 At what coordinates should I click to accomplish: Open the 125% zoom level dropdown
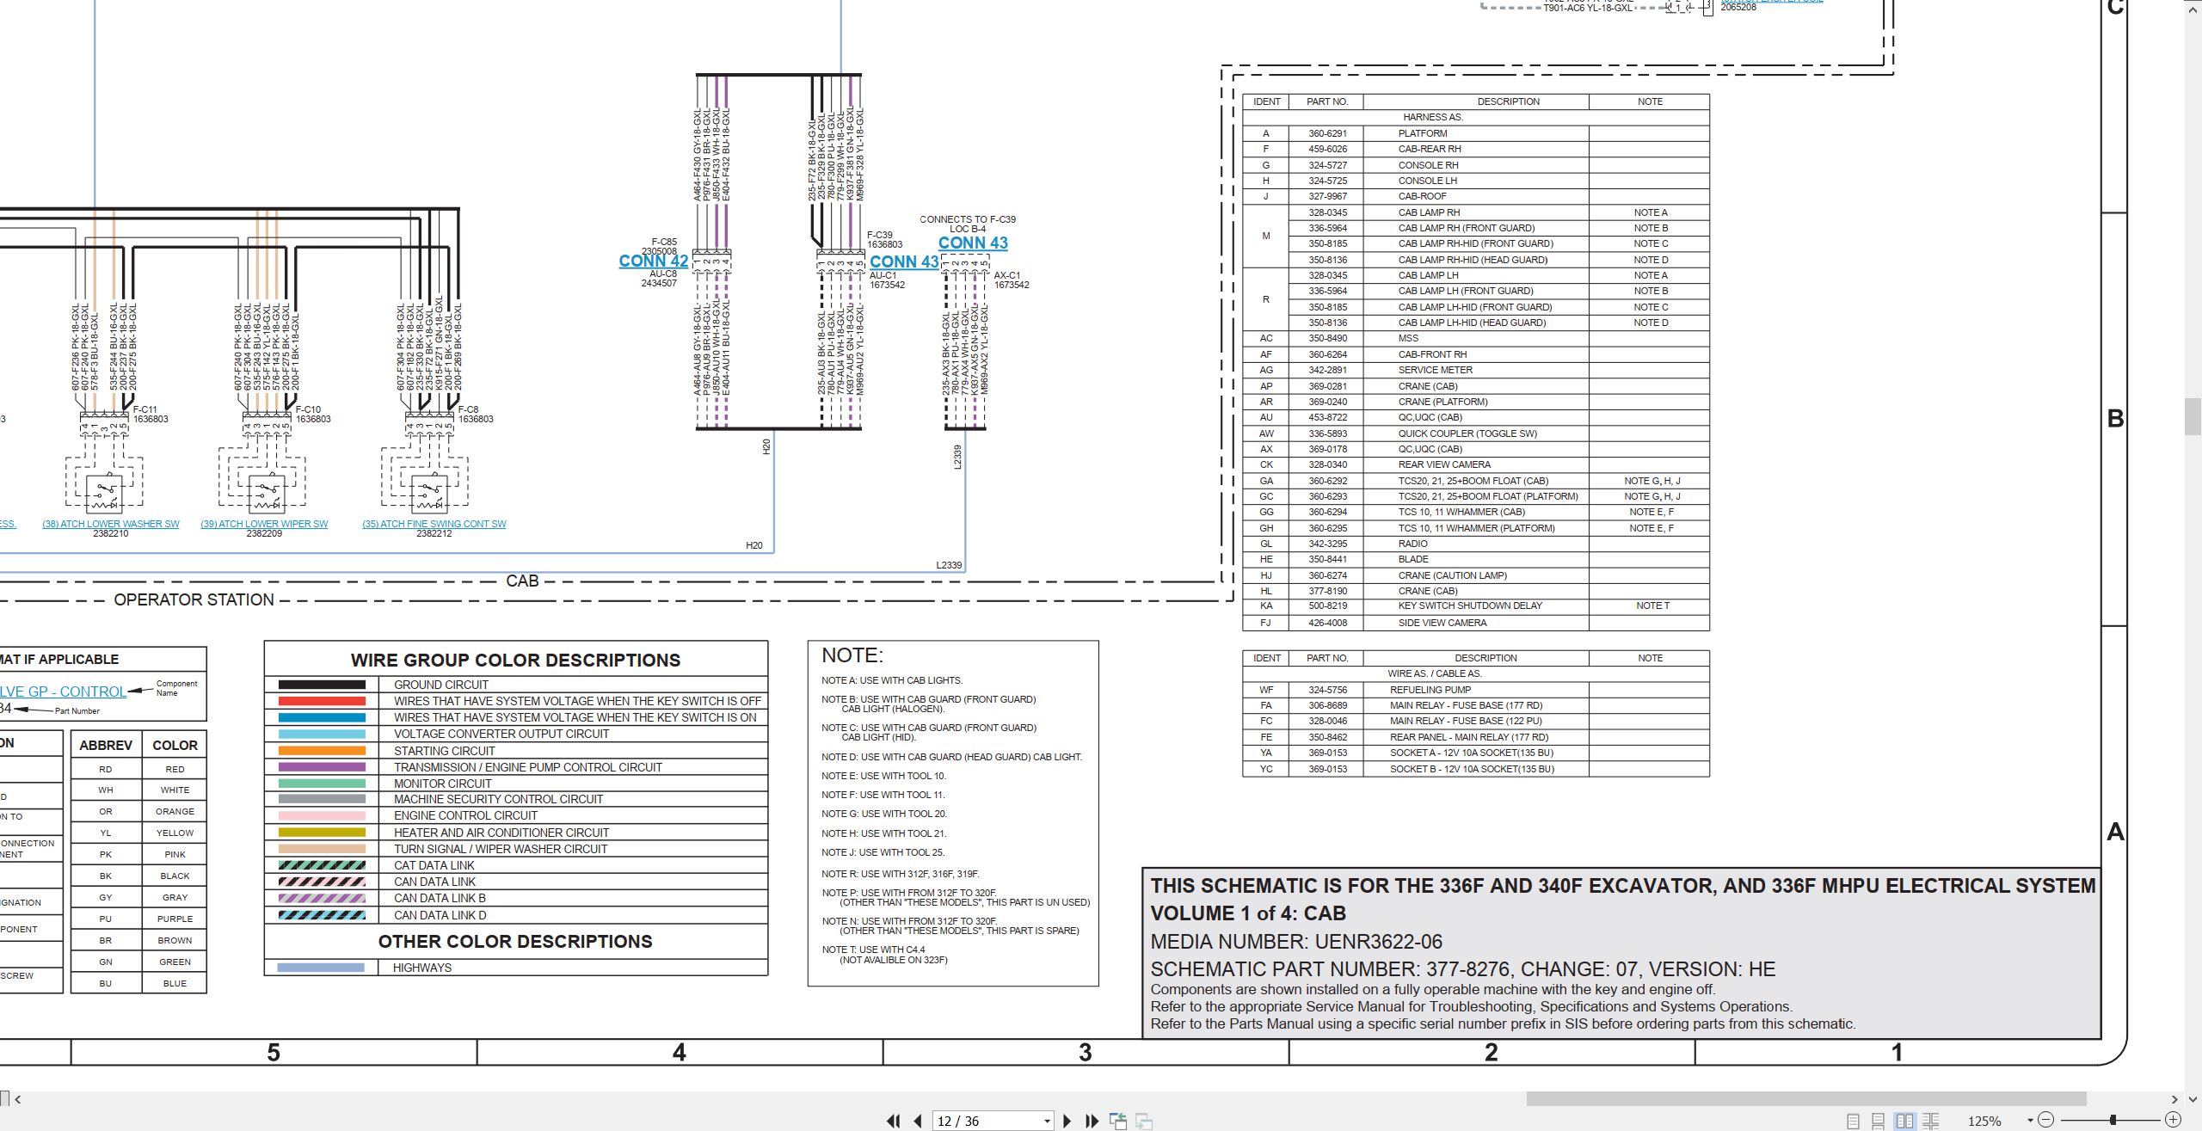pos(2030,1121)
